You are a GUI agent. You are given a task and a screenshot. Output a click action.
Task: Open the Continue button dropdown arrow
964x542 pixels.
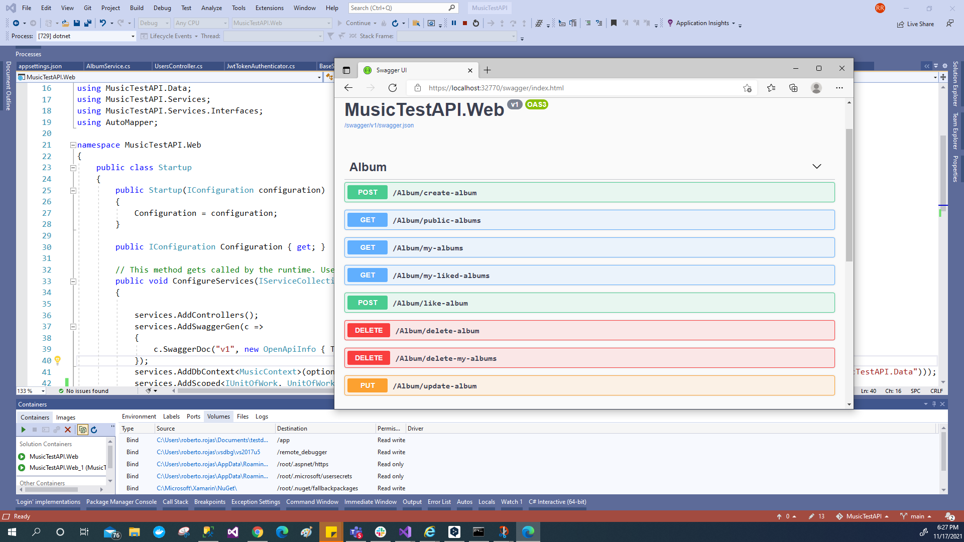pos(375,23)
